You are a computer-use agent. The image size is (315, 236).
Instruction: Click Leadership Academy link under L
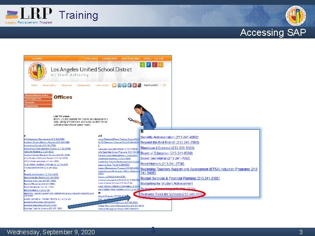click(x=114, y=158)
